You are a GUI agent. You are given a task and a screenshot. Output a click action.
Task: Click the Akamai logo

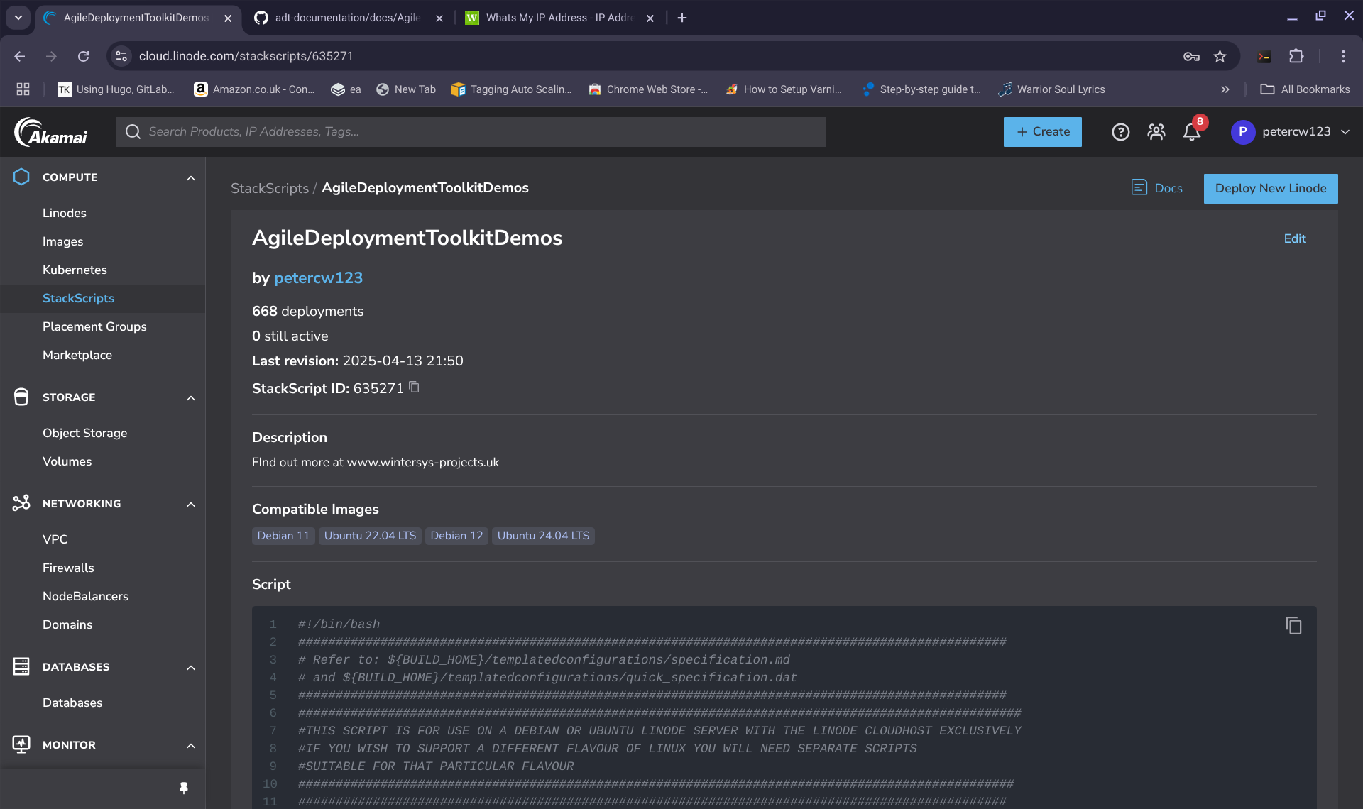[51, 132]
